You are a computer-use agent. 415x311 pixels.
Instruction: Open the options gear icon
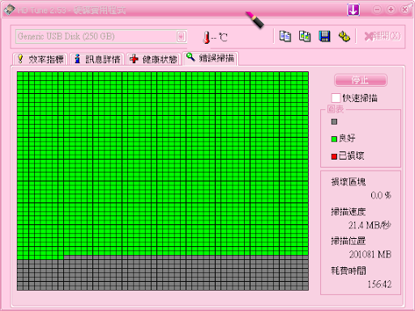(x=344, y=36)
